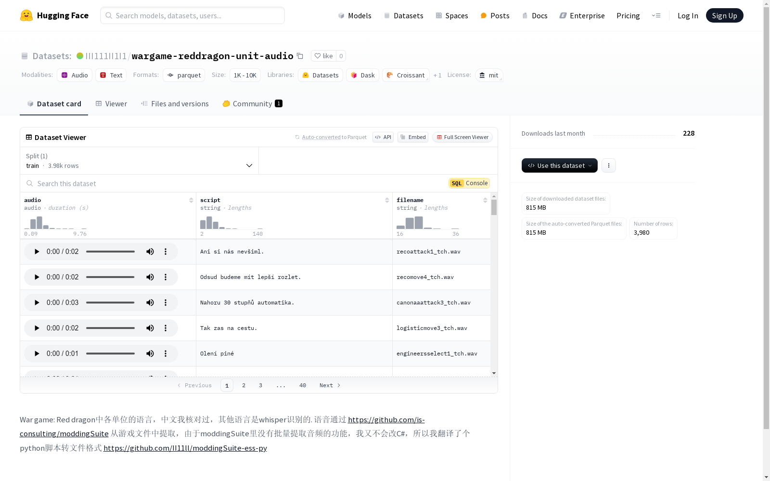Screen dimensions: 770x481
Task: Switch to the Viewer tab
Action: [x=111, y=104]
